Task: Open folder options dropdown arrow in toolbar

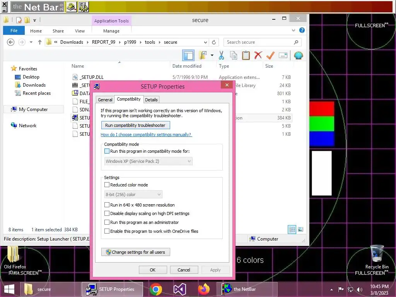Action: 212,55
